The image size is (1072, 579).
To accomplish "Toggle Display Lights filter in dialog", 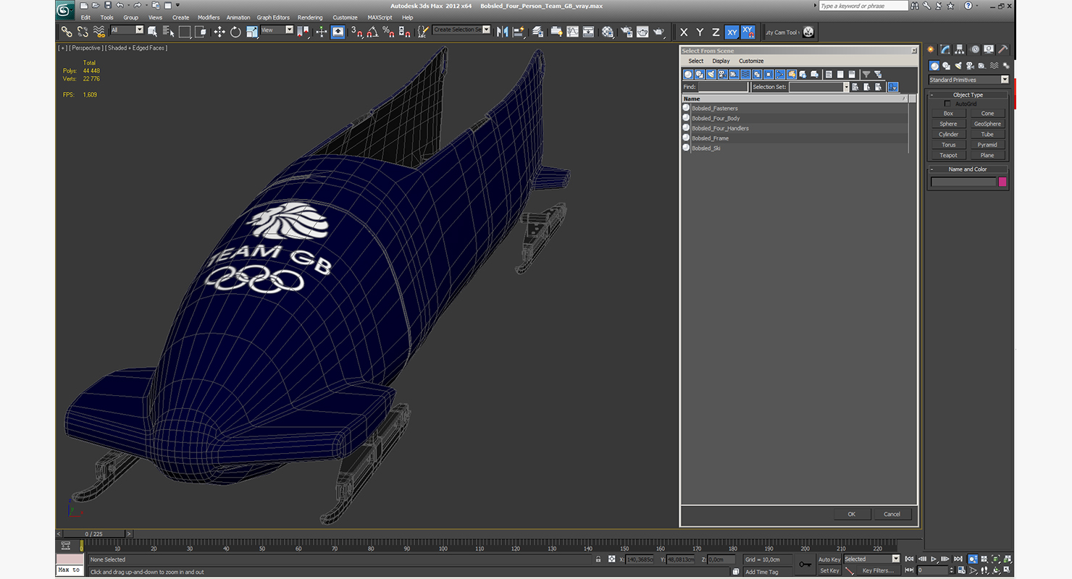I will (x=711, y=74).
